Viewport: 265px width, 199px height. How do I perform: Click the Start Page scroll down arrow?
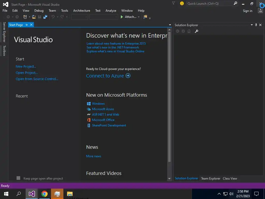[169, 179]
